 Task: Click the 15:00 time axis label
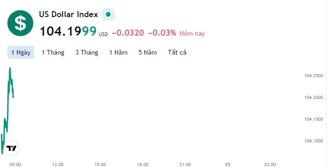tap(100, 165)
